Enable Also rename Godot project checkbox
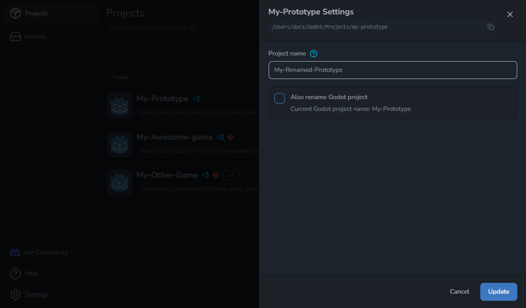Viewport: 526px width, 308px height. click(279, 98)
